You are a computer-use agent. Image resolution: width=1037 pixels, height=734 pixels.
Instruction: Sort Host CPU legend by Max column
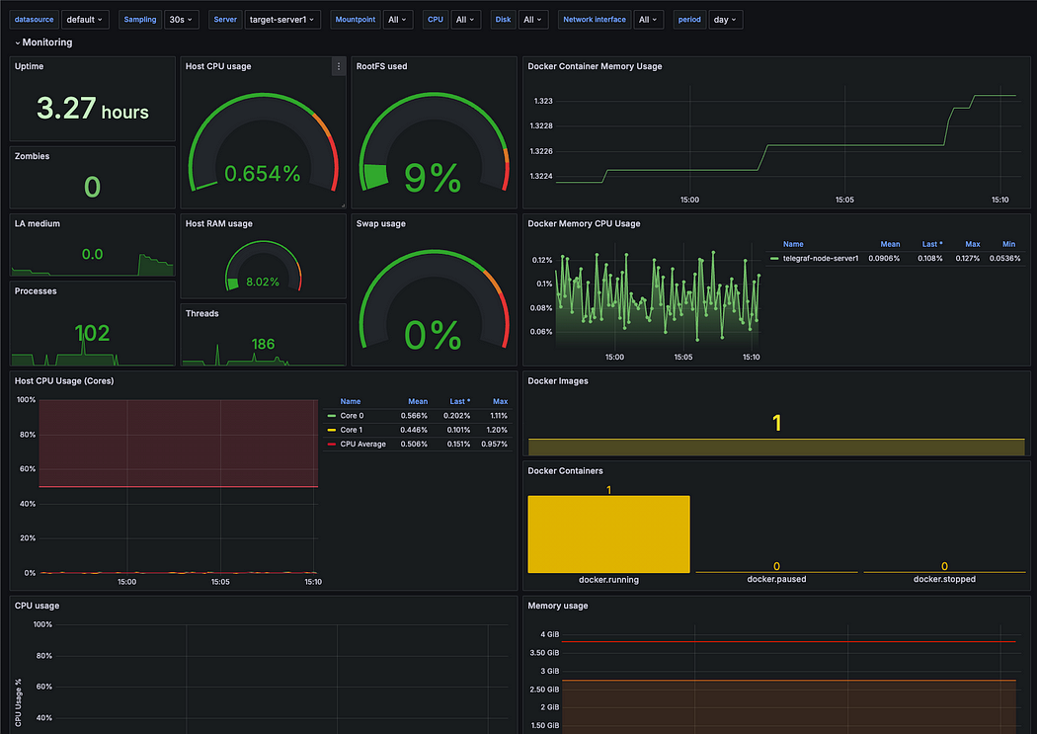coord(500,401)
